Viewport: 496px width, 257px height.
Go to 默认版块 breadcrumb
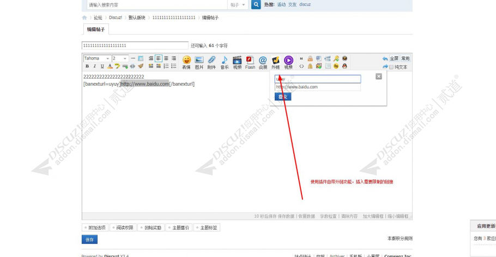coord(137,17)
